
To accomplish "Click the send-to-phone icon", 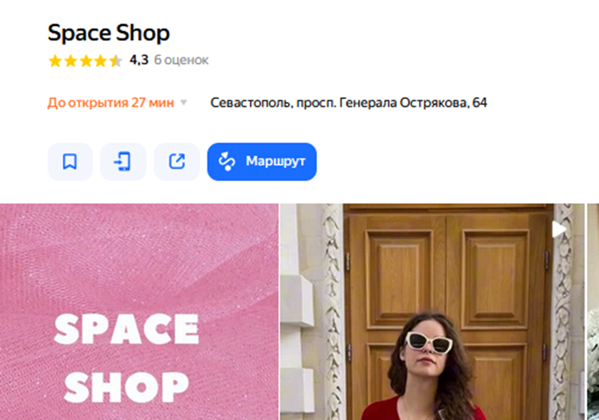I will point(123,162).
